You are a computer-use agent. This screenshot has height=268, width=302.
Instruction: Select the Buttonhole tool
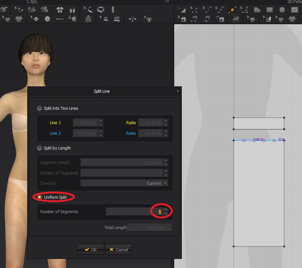pos(60,19)
